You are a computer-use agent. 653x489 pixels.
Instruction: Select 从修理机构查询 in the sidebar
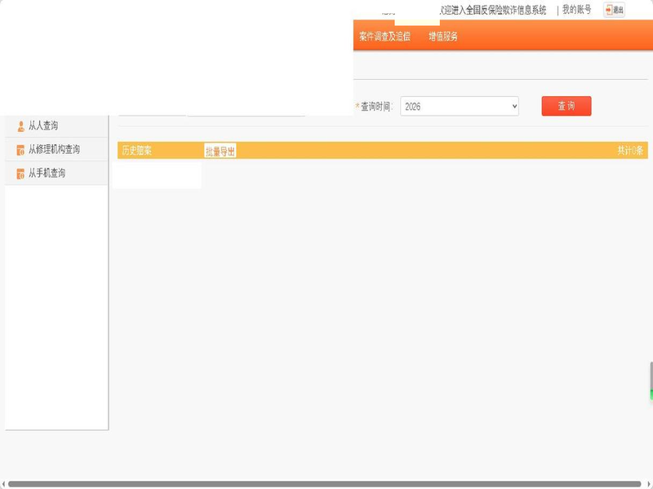pyautogui.click(x=54, y=150)
